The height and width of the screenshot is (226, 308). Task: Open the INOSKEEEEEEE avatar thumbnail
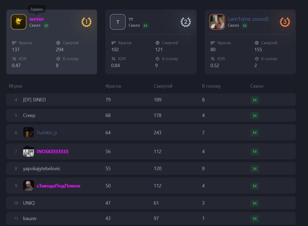(29, 151)
